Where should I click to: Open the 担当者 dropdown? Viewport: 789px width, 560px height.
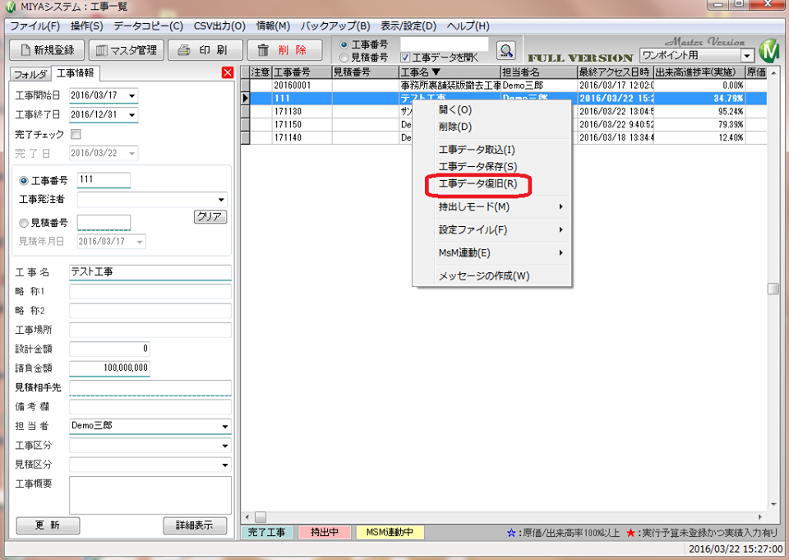225,426
